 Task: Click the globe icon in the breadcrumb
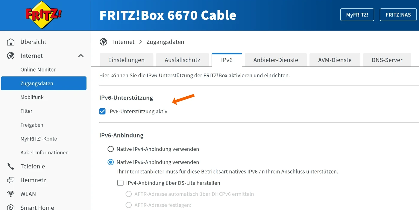click(103, 42)
